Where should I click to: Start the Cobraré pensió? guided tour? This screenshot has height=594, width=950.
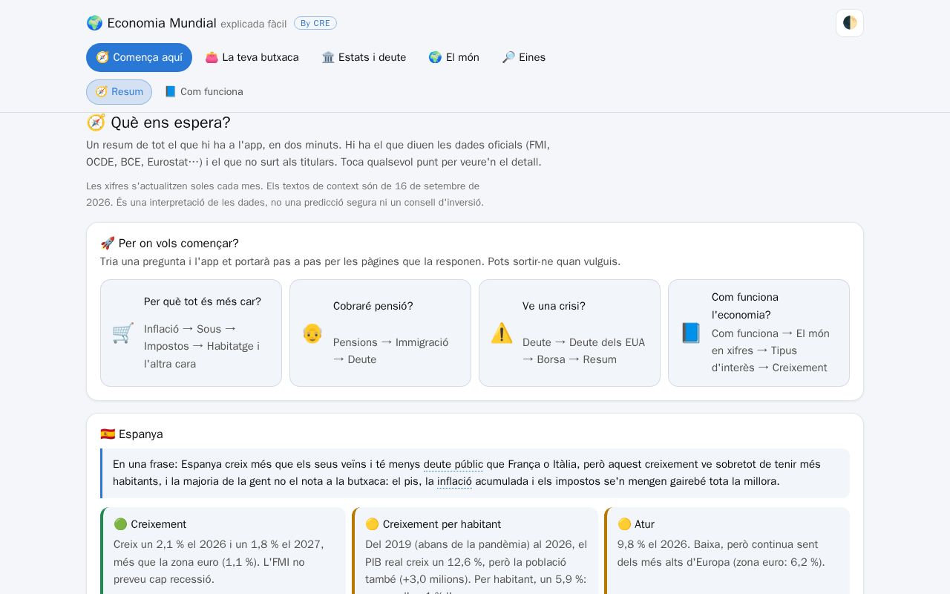tap(380, 333)
